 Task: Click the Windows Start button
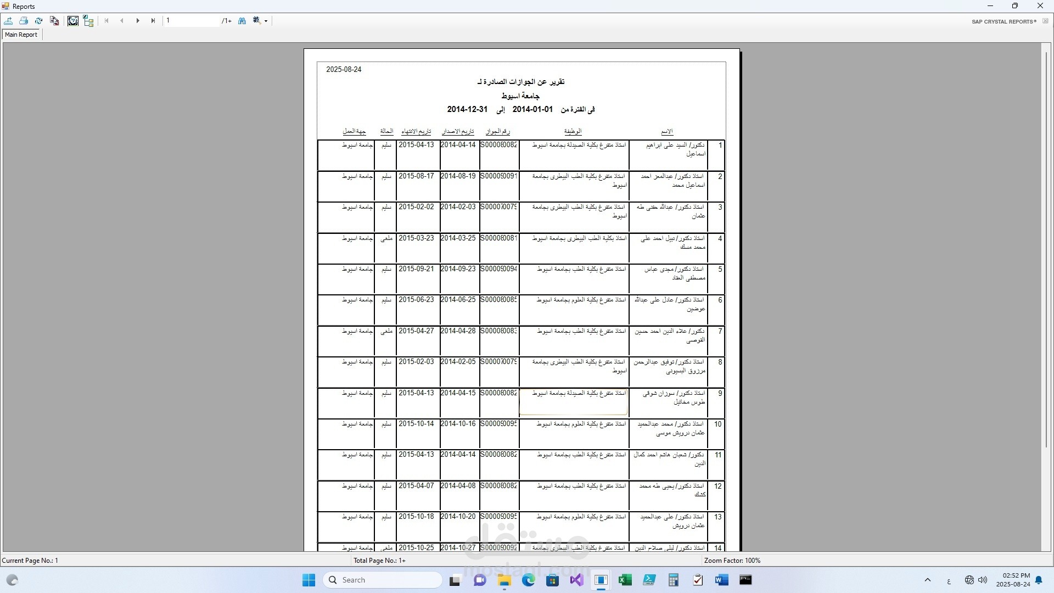coord(309,580)
